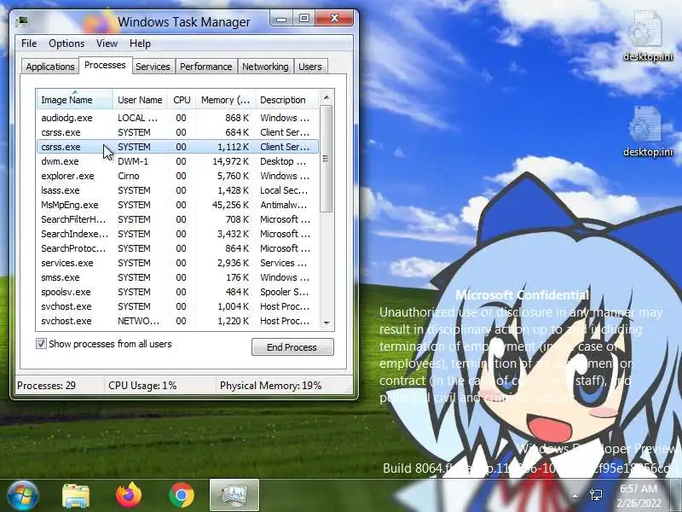Image resolution: width=682 pixels, height=512 pixels.
Task: Switch to the Applications tab
Action: pyautogui.click(x=50, y=67)
